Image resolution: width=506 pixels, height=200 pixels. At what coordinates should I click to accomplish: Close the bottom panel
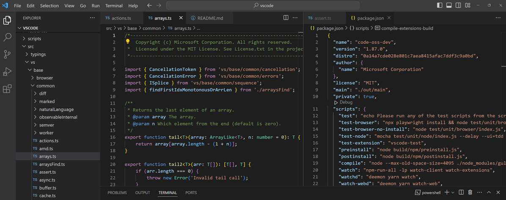pos(498,192)
